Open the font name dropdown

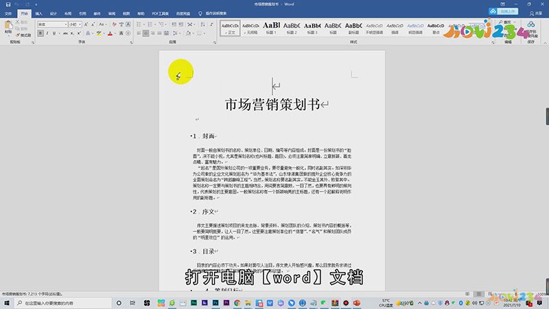(x=65, y=24)
